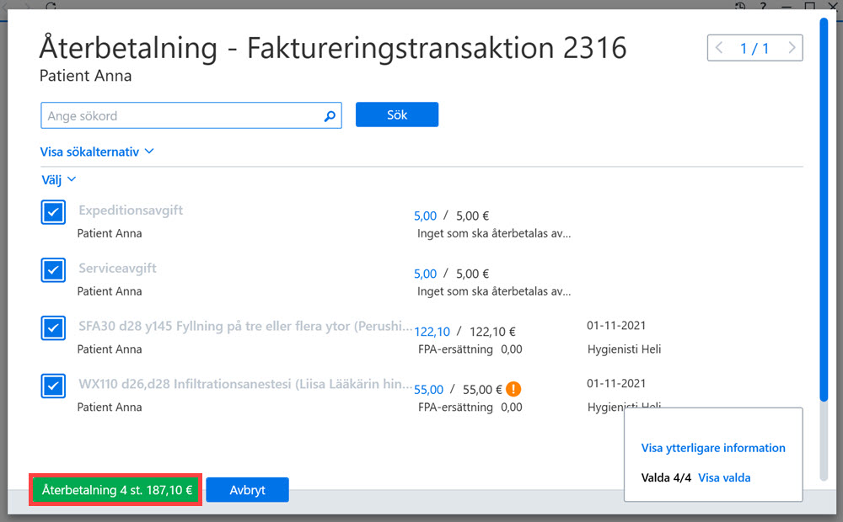
Task: Click Återbetalning 4 st. 187,10 € button
Action: point(115,490)
